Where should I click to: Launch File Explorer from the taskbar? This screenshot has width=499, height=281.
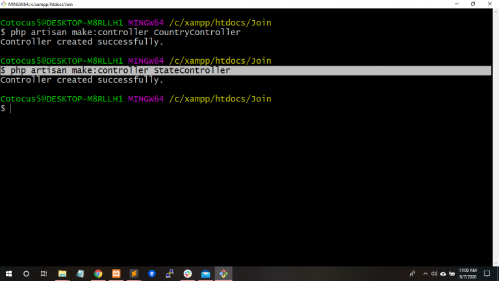tap(62, 273)
